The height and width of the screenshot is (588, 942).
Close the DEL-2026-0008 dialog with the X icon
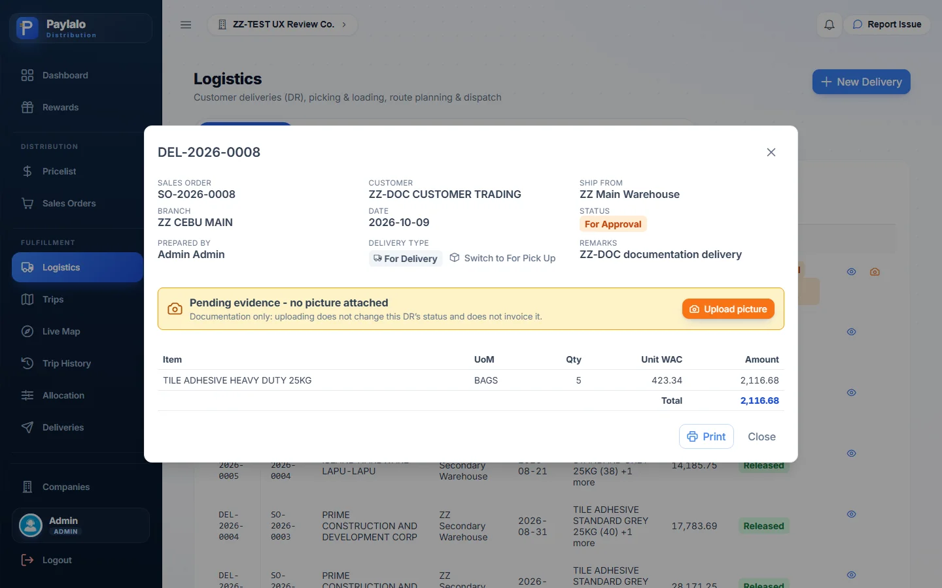(x=771, y=152)
